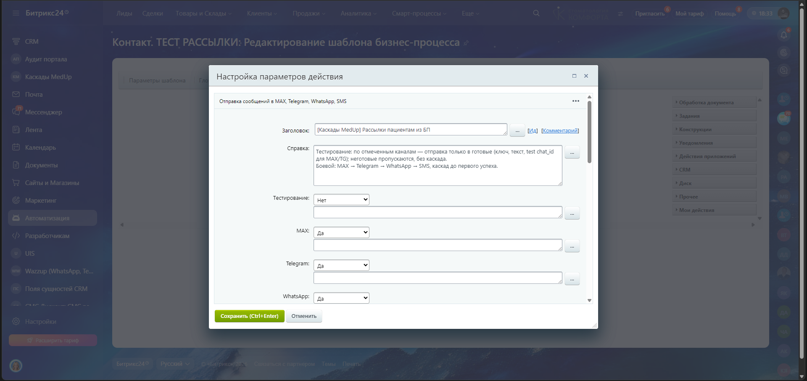The width and height of the screenshot is (807, 381).
Task: Click the insert-value button beside Справка field
Action: point(572,153)
